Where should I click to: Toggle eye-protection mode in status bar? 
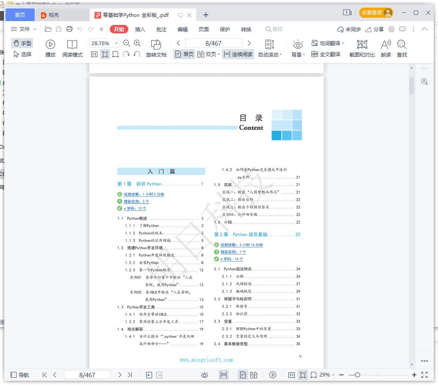pos(205,375)
